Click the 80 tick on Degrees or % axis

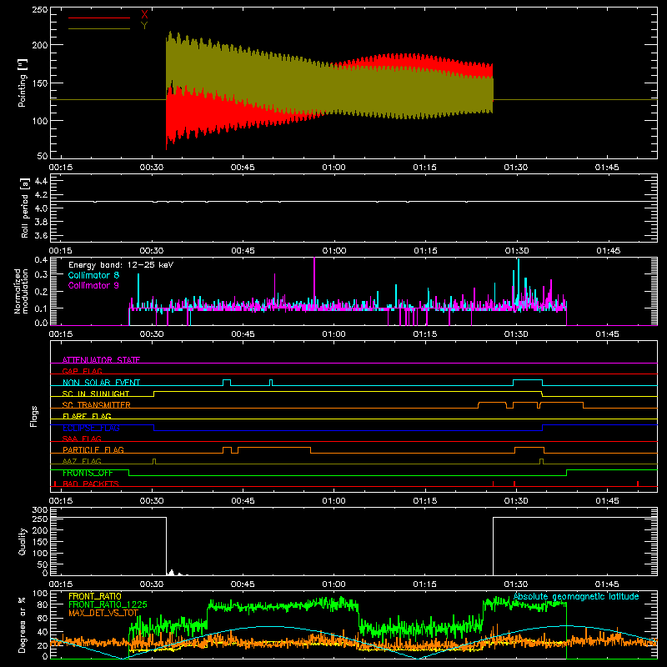(x=43, y=604)
